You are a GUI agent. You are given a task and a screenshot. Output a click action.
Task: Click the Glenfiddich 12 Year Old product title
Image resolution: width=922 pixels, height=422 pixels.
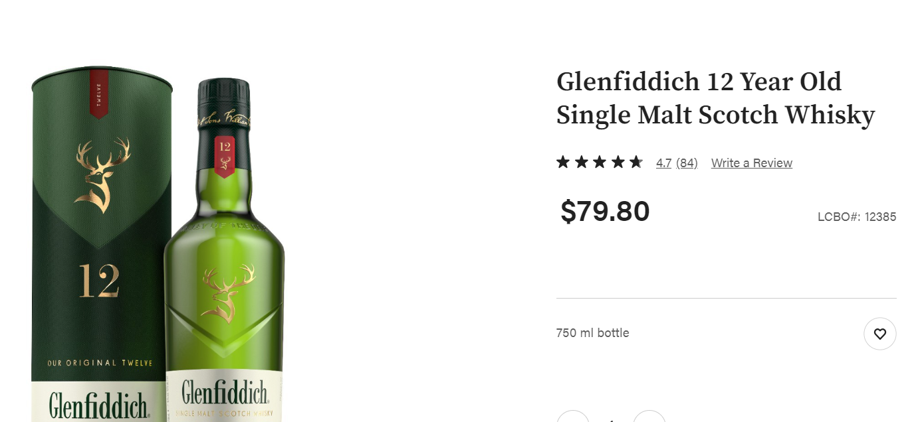click(x=715, y=98)
